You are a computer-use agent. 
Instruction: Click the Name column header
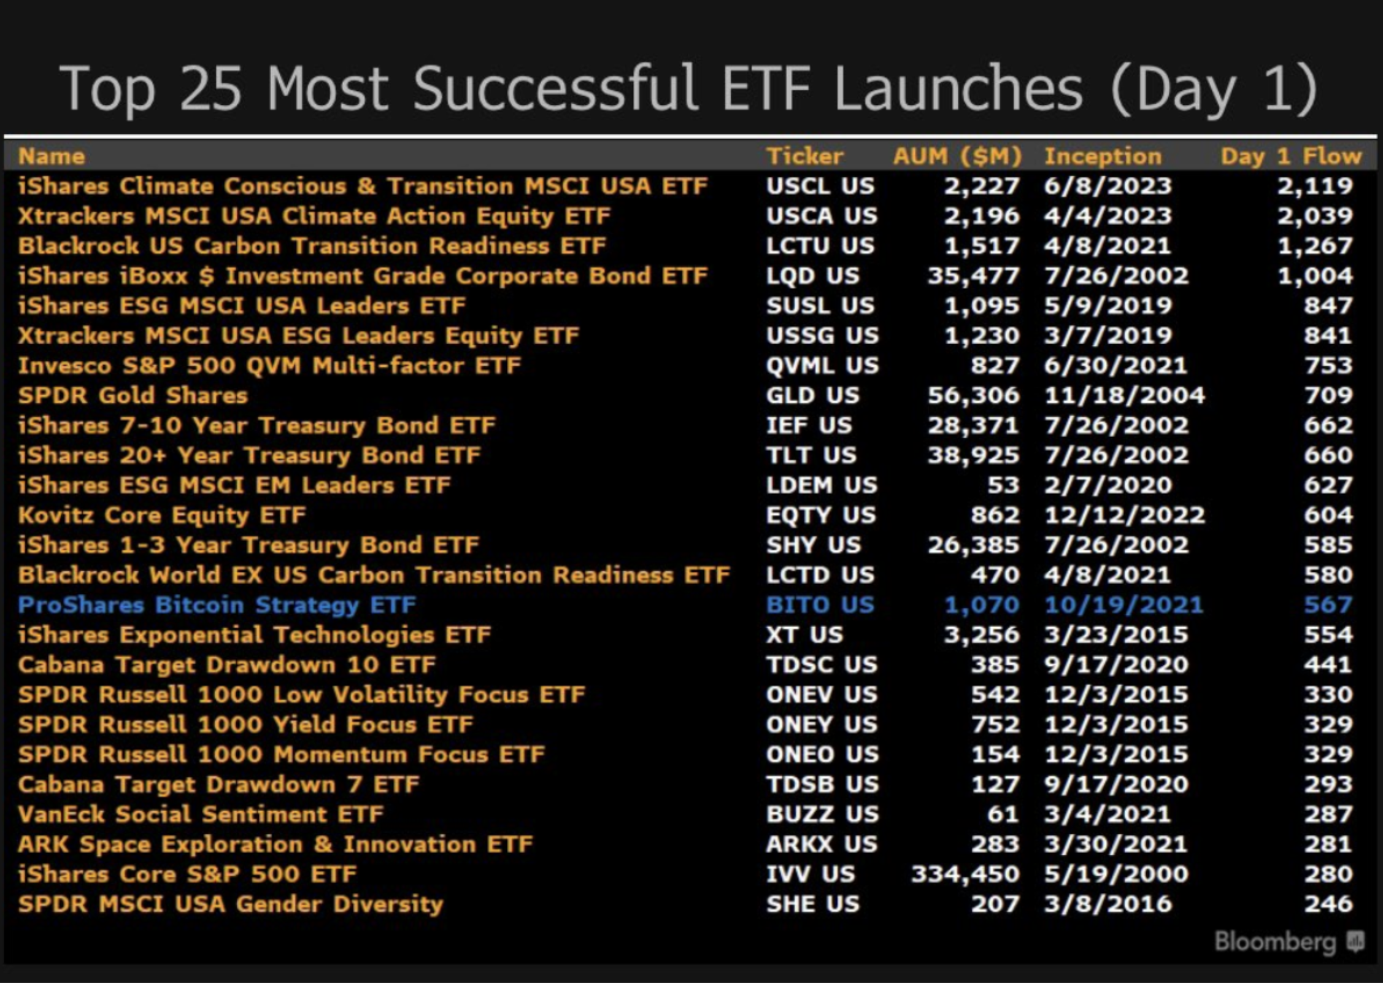[x=52, y=156]
